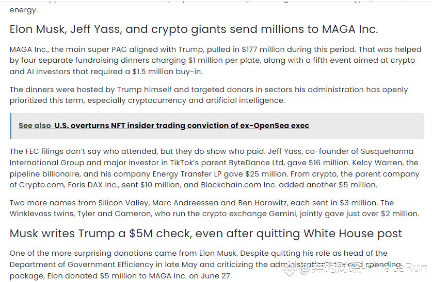This screenshot has height=282, width=432.
Task: Click the paragraph starting "Two more names from Silicon Valley"
Action: tap(214, 208)
